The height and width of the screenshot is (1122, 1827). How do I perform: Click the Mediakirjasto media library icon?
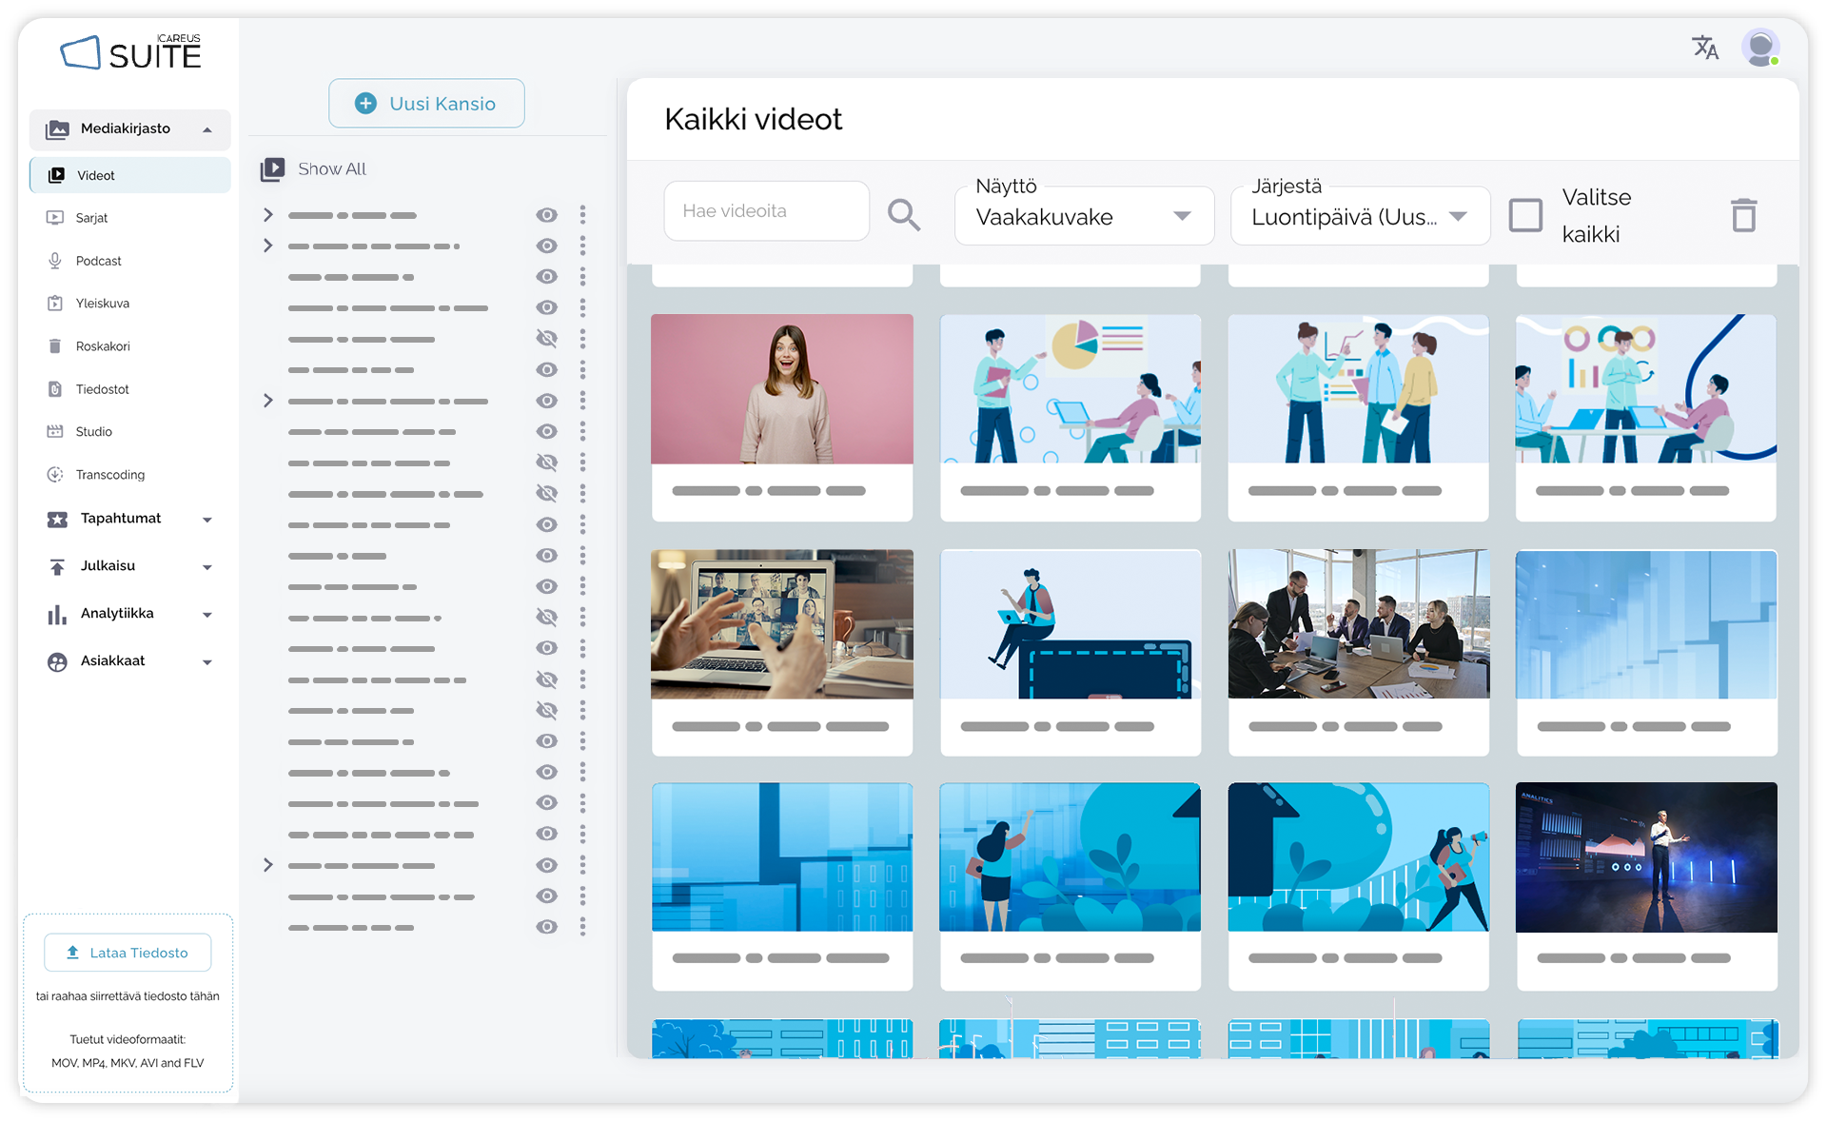[x=57, y=128]
